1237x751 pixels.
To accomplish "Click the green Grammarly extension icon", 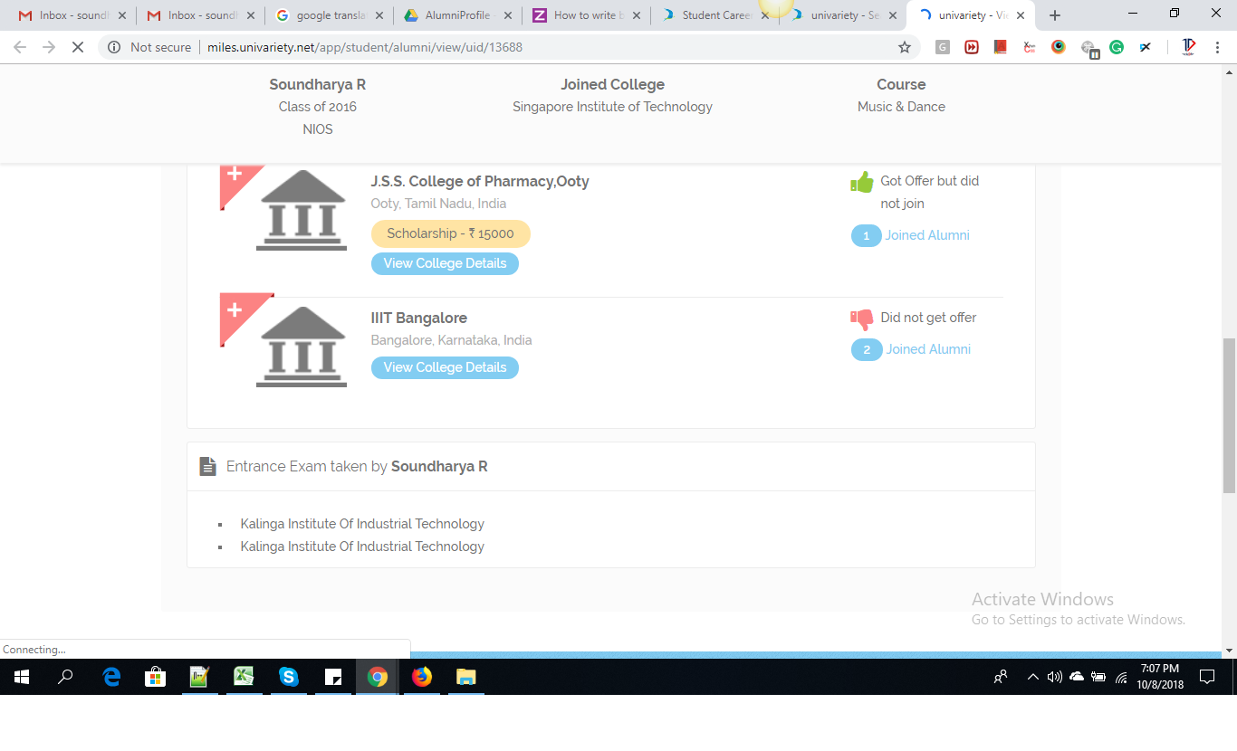I will point(1117,47).
